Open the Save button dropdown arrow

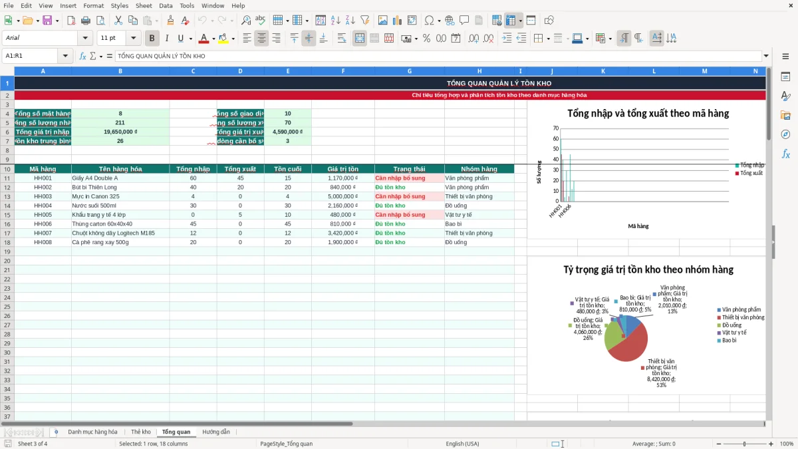57,21
